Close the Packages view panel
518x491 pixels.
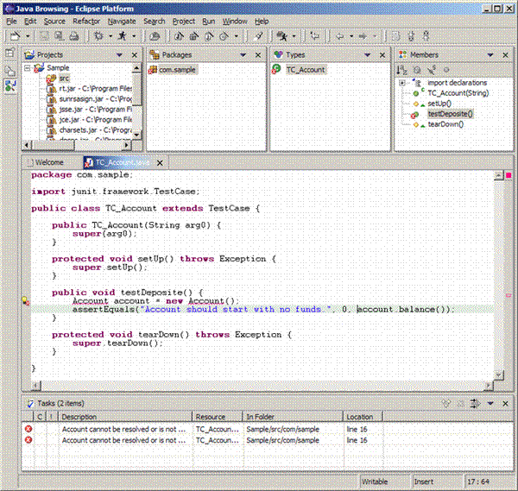click(258, 54)
